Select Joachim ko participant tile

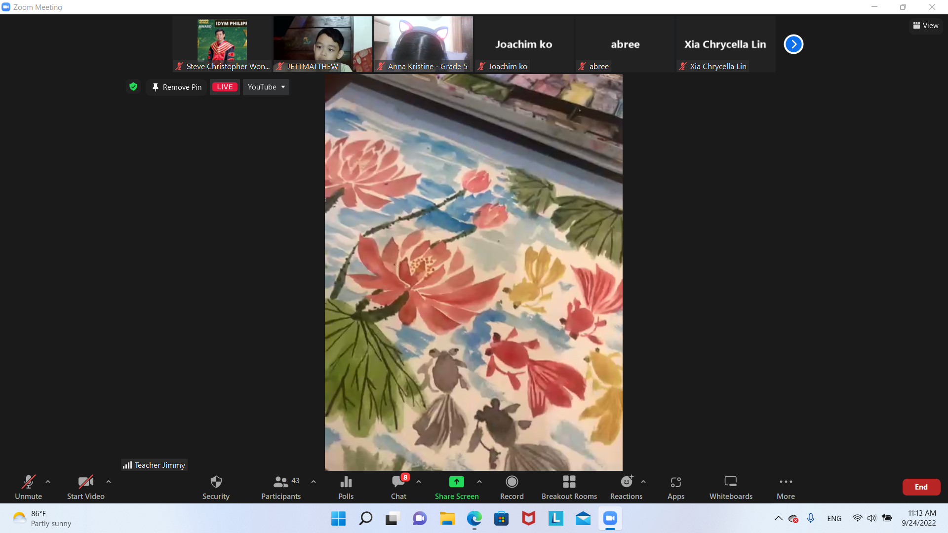tap(524, 44)
